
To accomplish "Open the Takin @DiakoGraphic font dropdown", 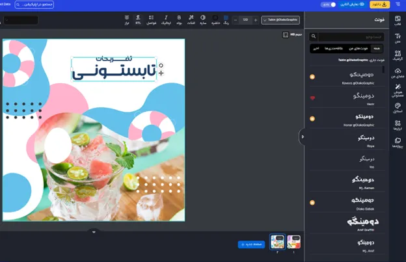I will tap(280, 20).
